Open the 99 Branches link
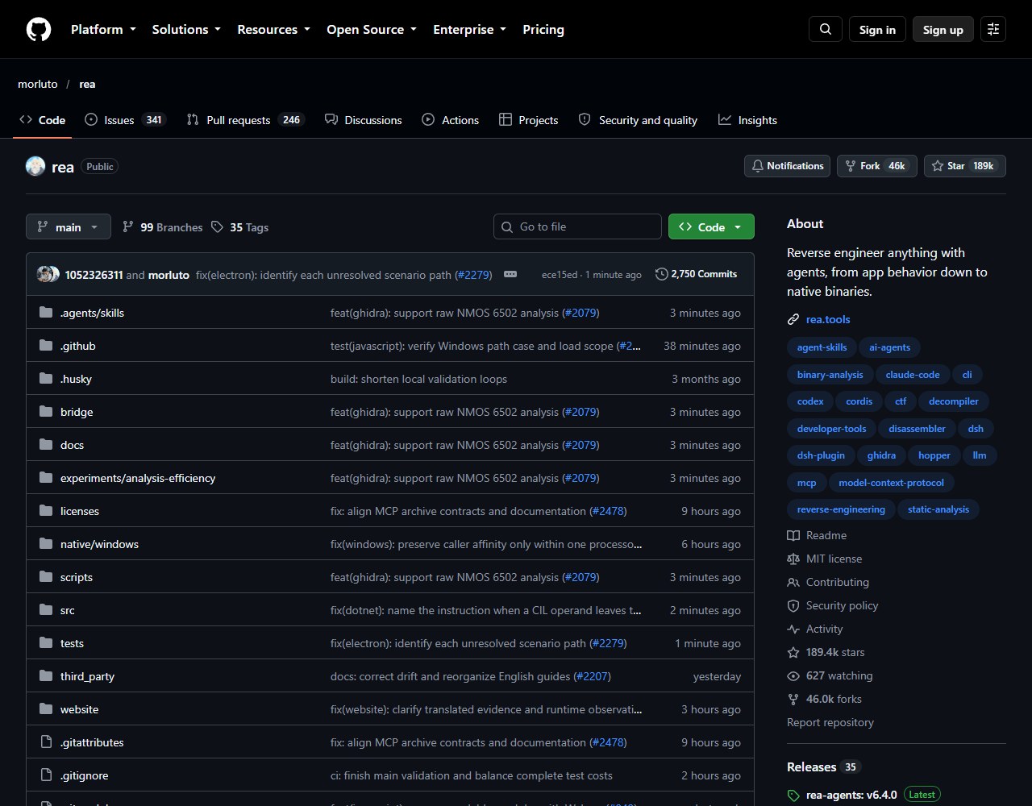 tap(162, 227)
